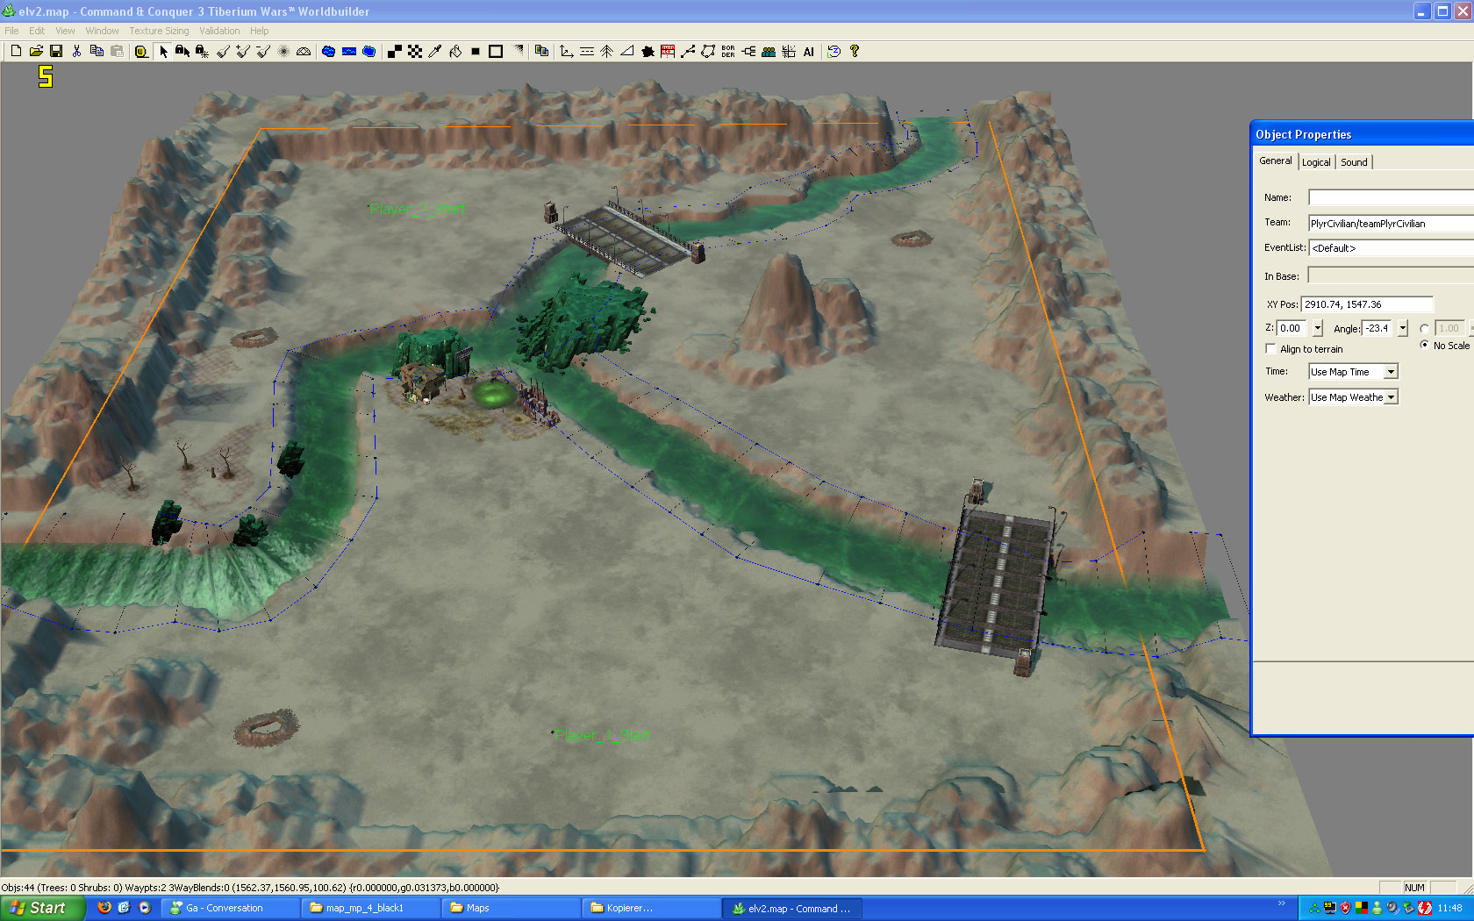Screen dimensions: 1474x921
Task: Open the EventList combo box
Action: (1391, 248)
